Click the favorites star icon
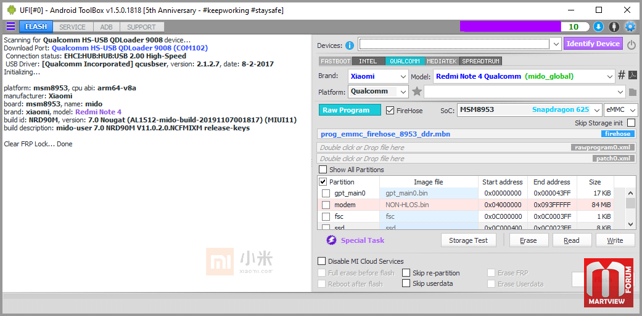The width and height of the screenshot is (642, 316). tap(417, 92)
